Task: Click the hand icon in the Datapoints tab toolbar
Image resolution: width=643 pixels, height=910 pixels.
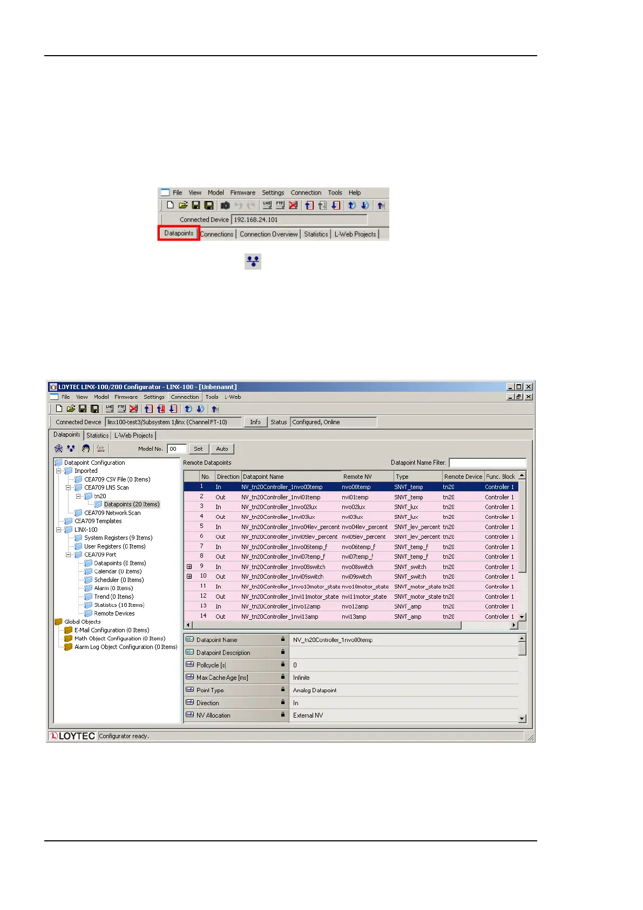Action: coord(86,449)
